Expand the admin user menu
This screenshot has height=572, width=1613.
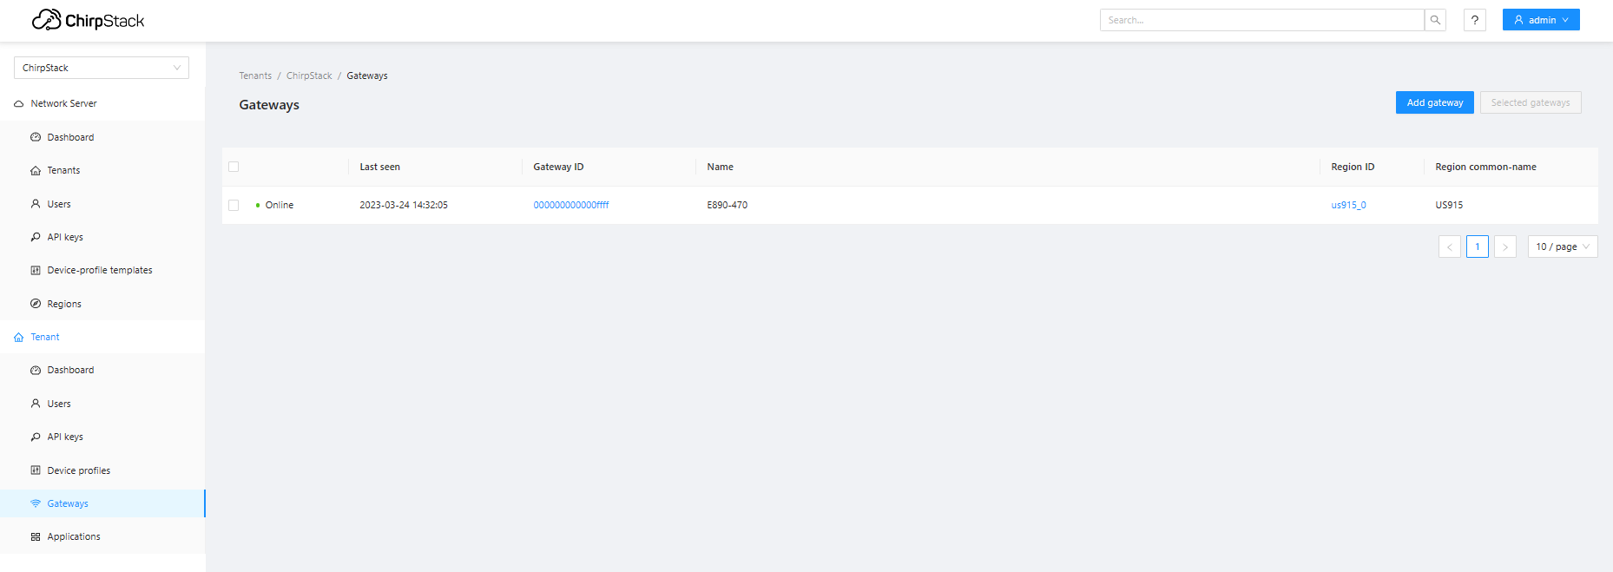(x=1541, y=20)
